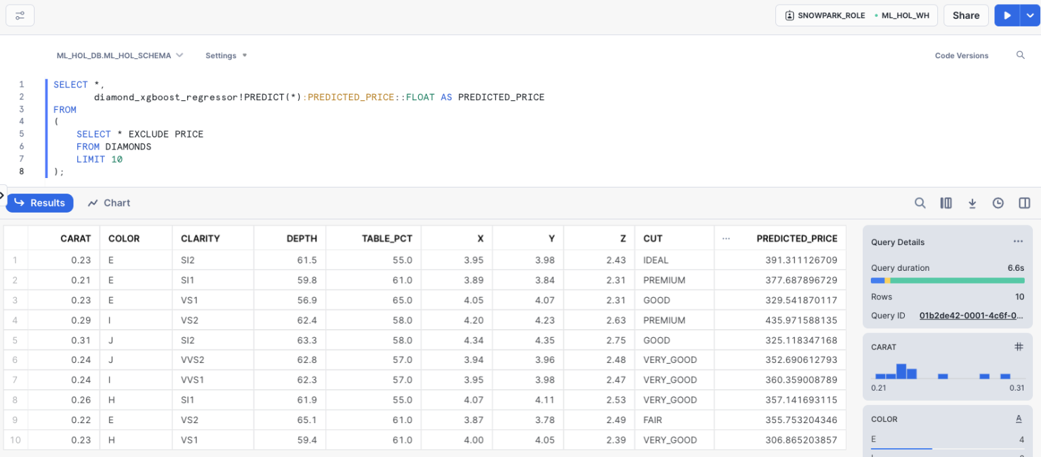Download the query results
This screenshot has width=1041, height=457.
tap(972, 202)
